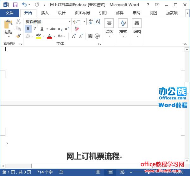Open highlight color dropdown arrow
This screenshot has width=190, height=176.
(44, 36)
